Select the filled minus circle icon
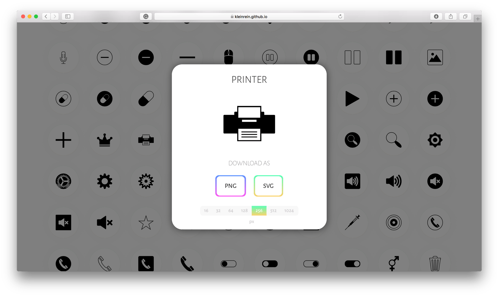 coord(146,57)
